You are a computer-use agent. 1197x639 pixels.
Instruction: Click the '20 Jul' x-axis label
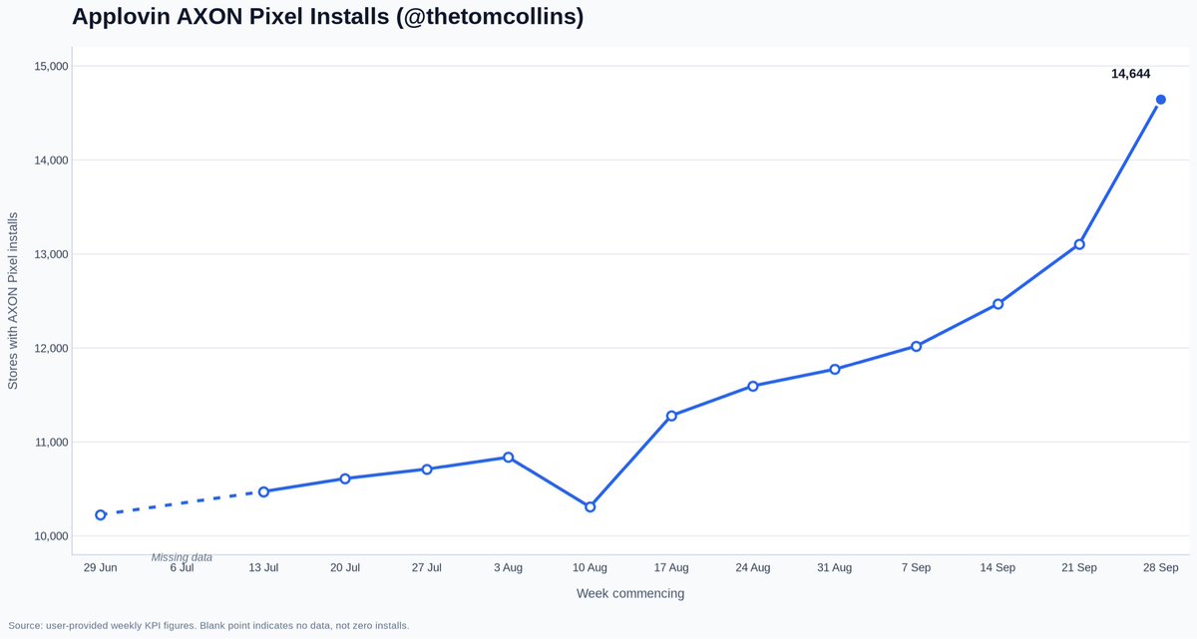(x=345, y=568)
